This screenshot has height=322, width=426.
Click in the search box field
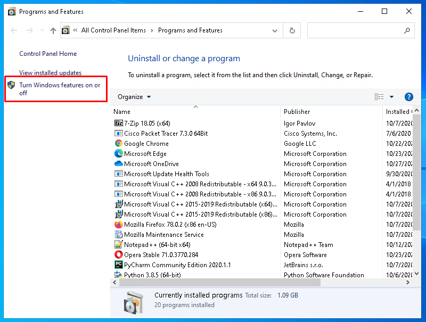(361, 30)
